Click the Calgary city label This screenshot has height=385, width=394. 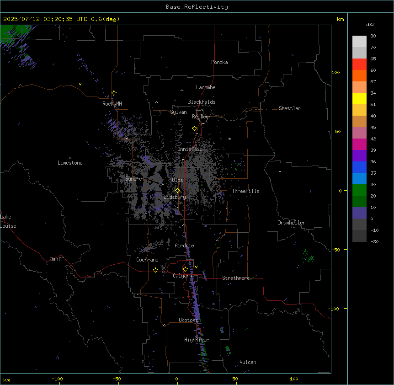[182, 276]
